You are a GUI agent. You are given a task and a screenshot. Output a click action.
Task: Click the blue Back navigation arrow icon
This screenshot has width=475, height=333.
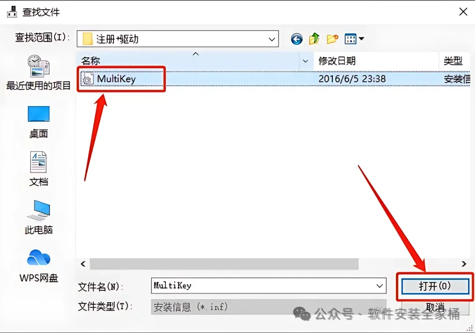tap(296, 39)
